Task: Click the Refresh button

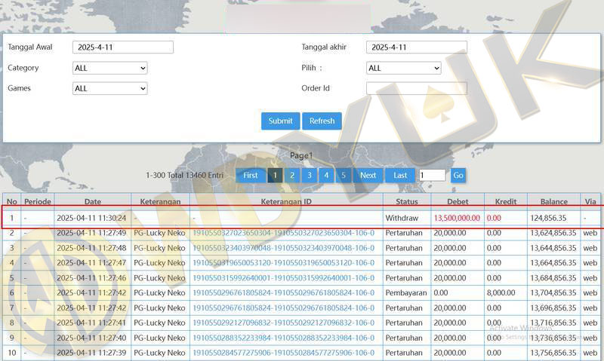Action: tap(322, 121)
